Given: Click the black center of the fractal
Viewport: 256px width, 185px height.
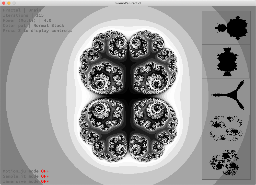Looking at the screenshot, I should [x=128, y=96].
